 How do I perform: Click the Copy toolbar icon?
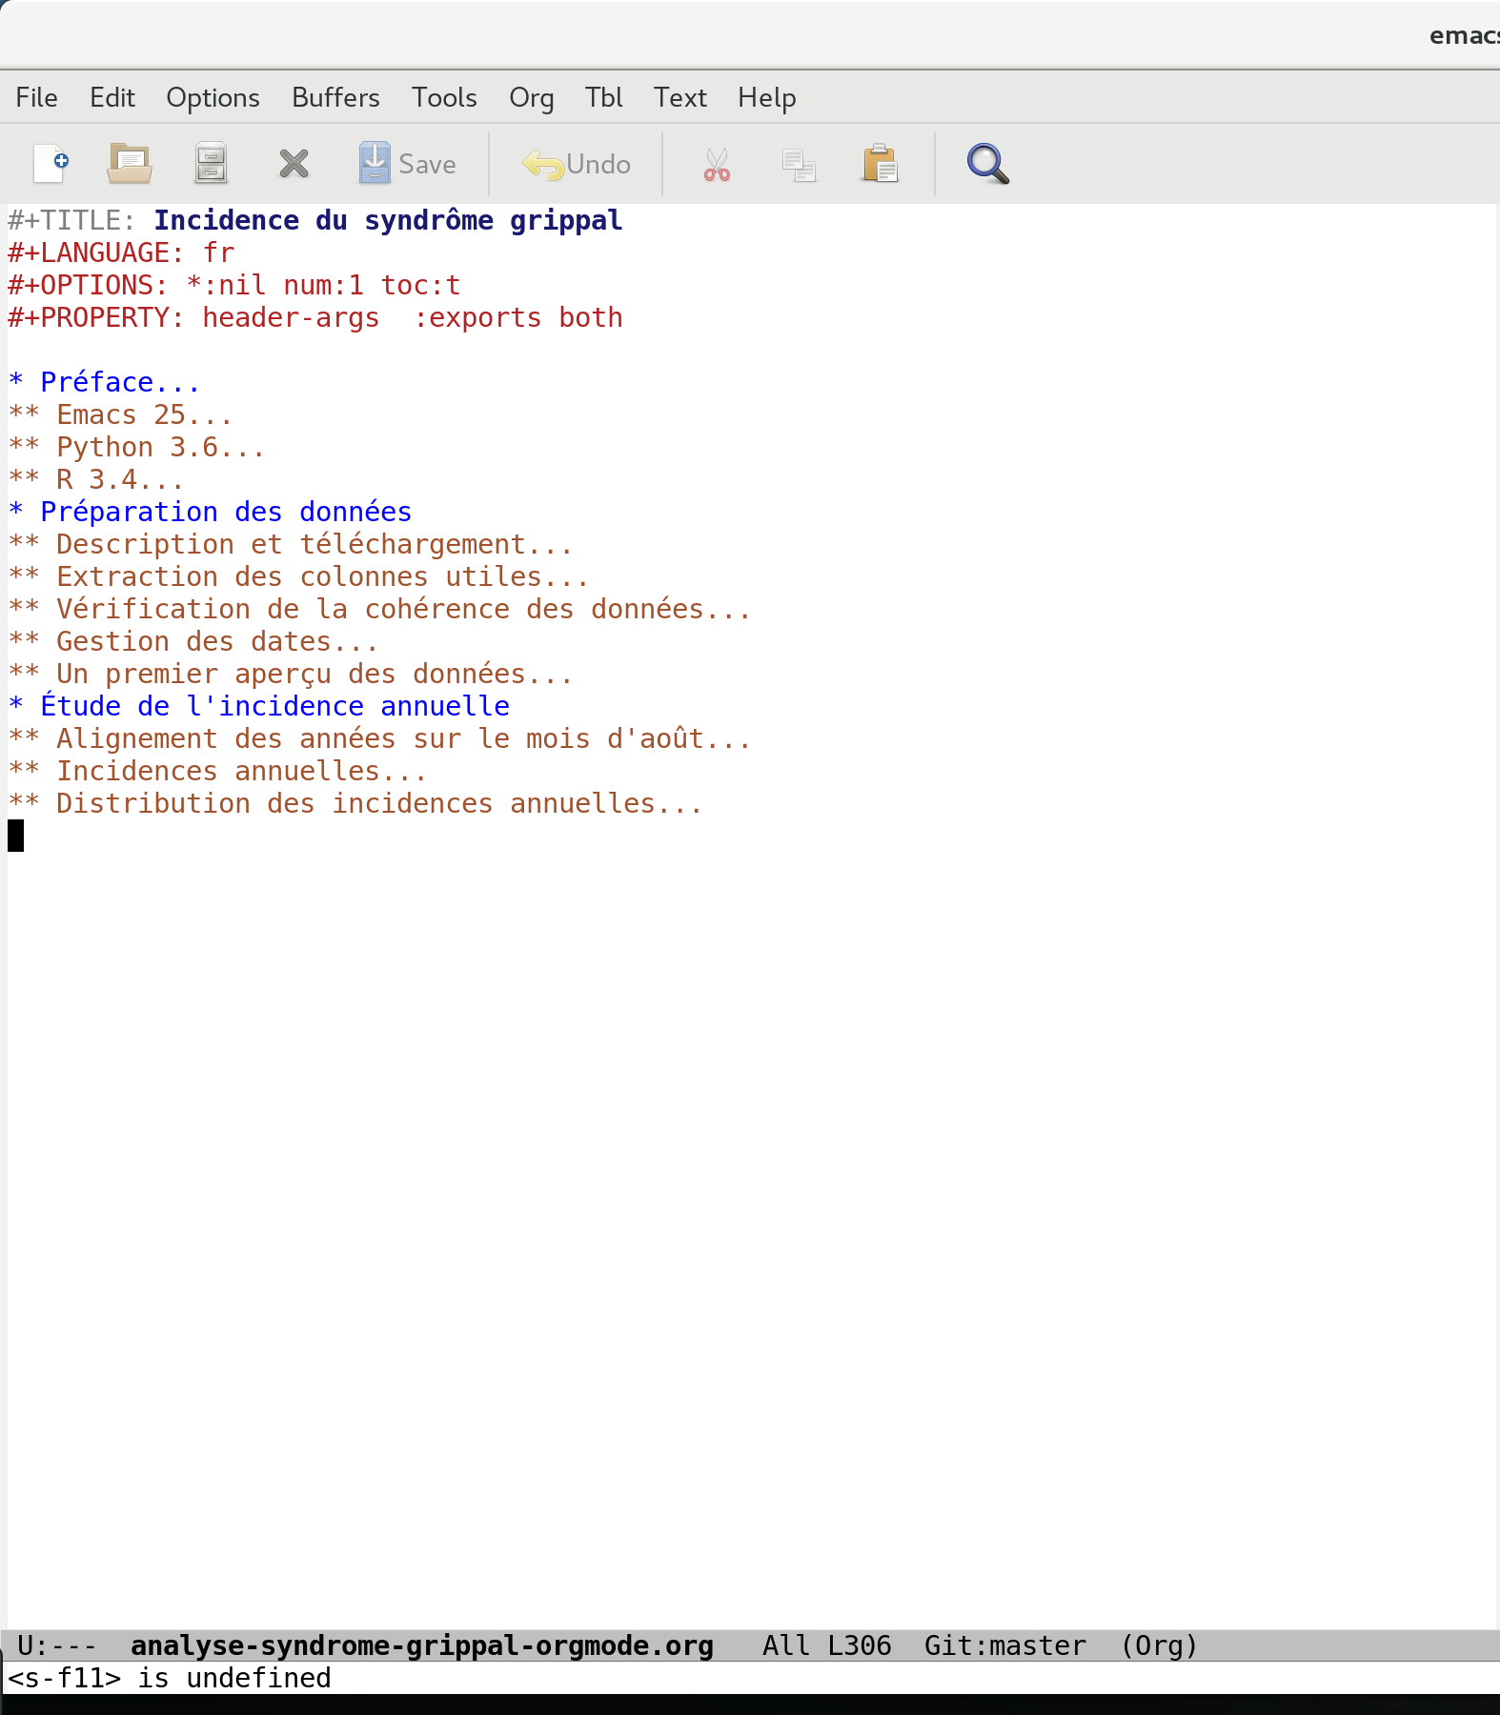coord(798,164)
